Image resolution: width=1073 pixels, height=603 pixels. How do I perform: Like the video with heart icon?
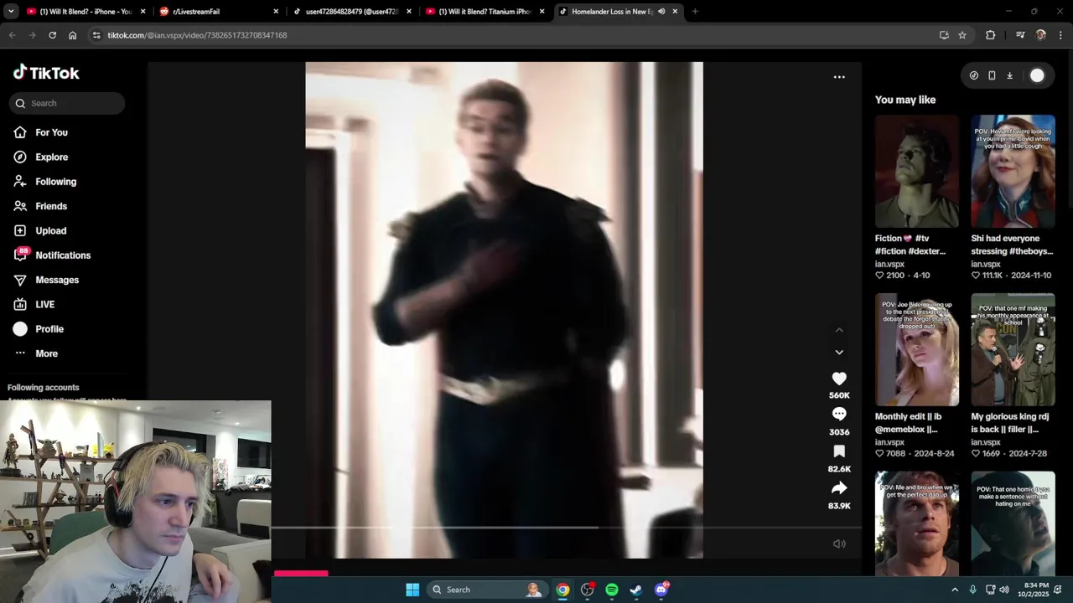tap(839, 379)
